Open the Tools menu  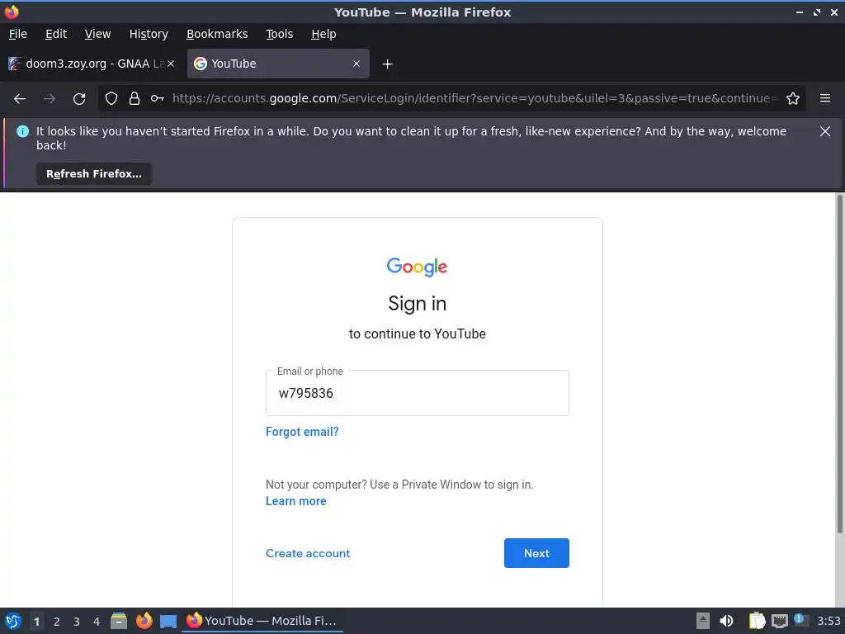coord(279,34)
